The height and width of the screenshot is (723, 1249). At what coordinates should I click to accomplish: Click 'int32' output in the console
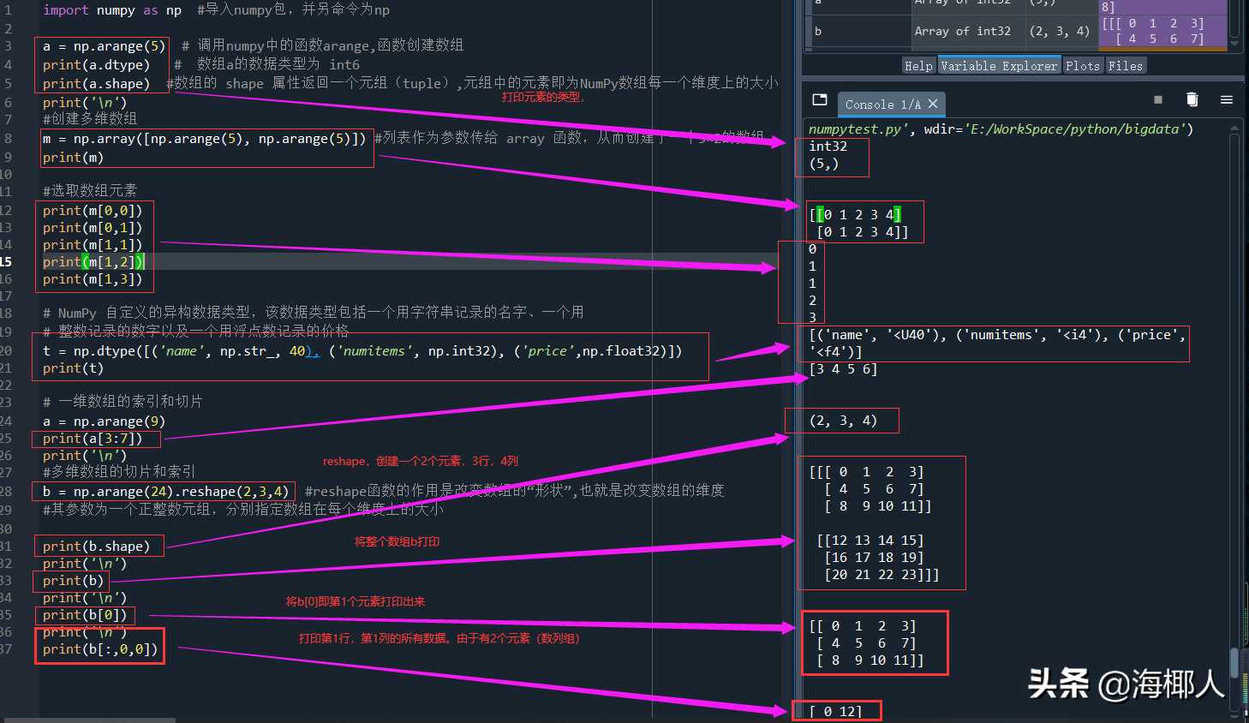pyautogui.click(x=828, y=146)
